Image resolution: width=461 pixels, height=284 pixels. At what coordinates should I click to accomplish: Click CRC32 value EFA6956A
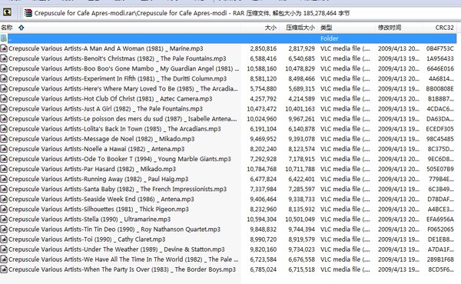click(x=440, y=219)
